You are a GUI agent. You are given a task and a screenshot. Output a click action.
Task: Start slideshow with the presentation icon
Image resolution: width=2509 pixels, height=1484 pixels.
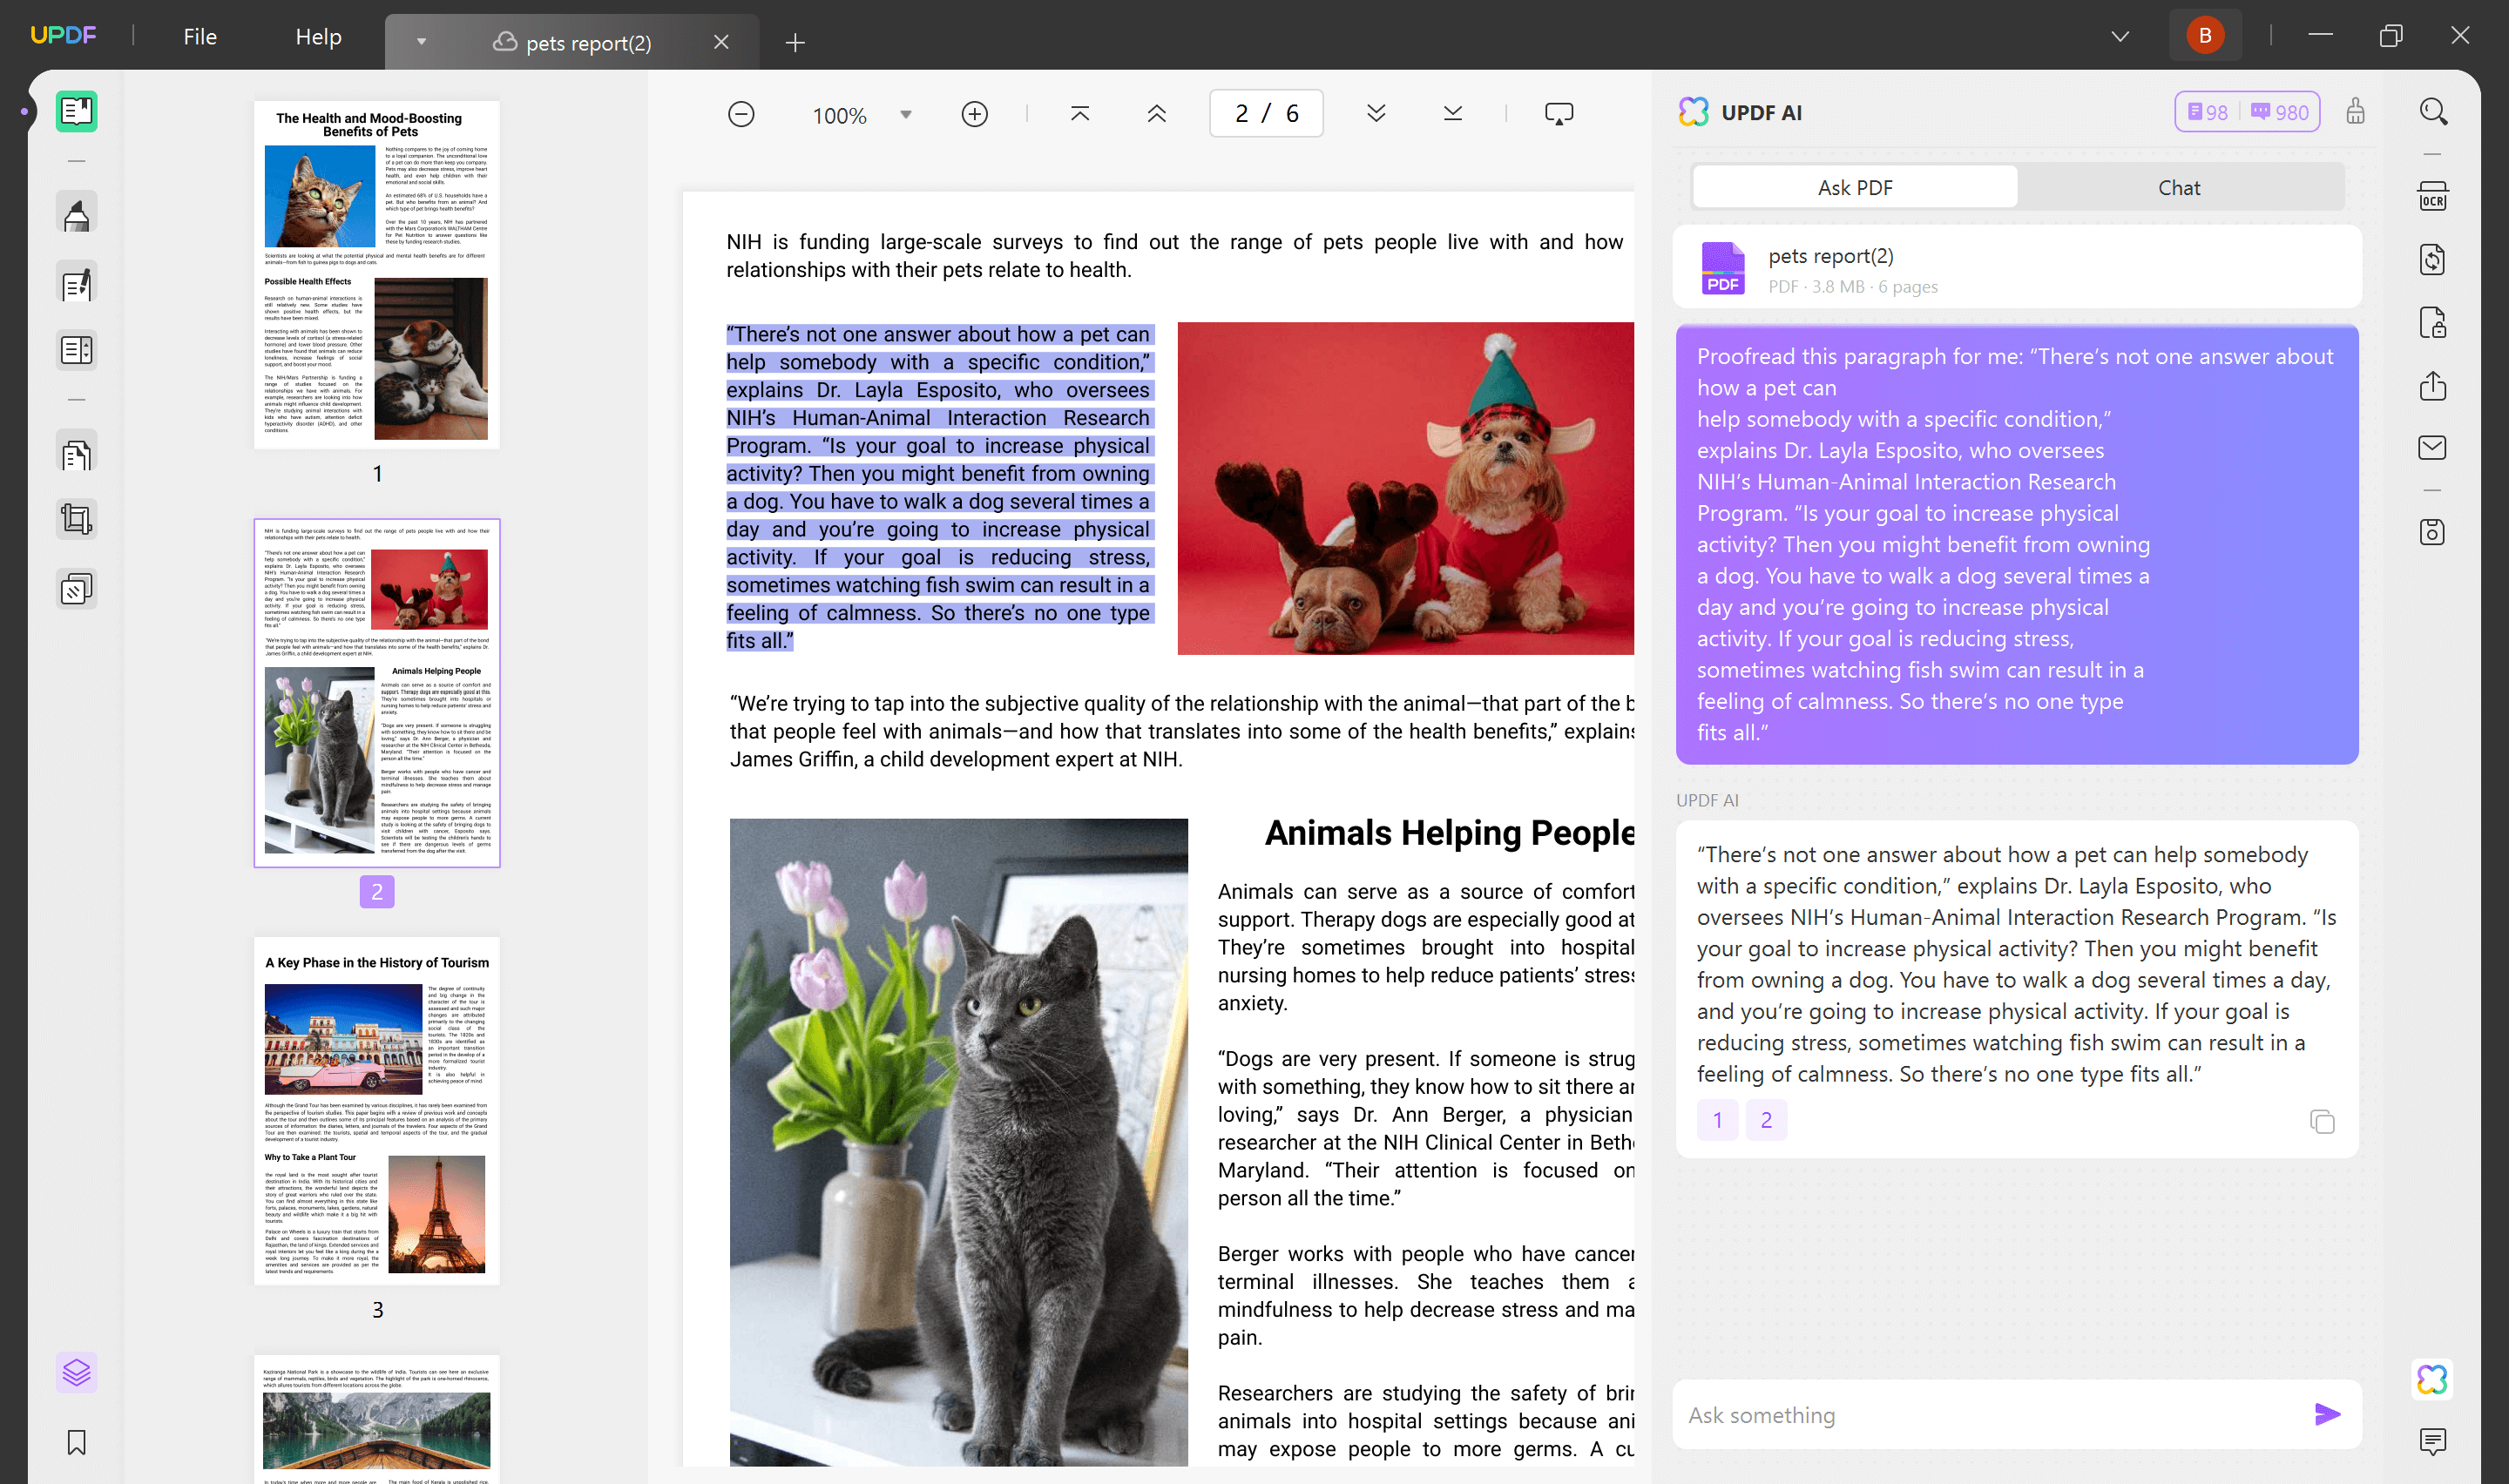click(x=1558, y=113)
